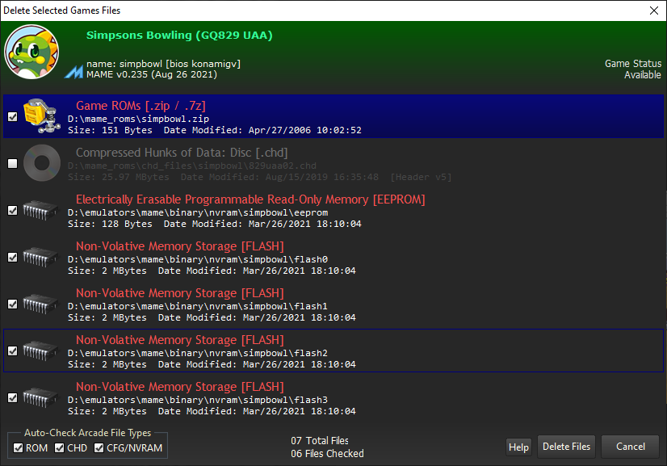This screenshot has height=466, width=667.
Task: Toggle the flash2 file checkbox
Action: point(12,351)
